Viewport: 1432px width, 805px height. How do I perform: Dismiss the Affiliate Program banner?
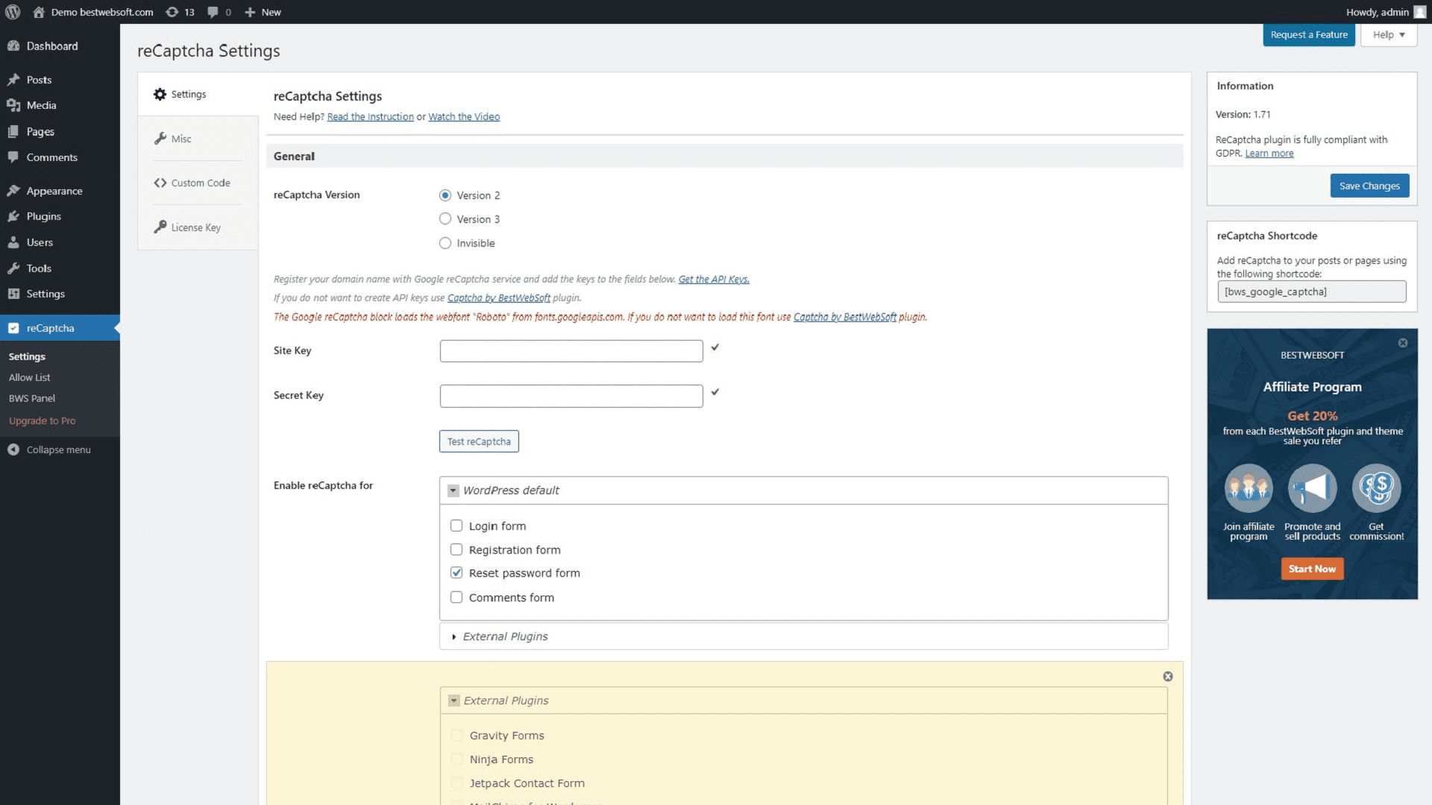click(1403, 343)
